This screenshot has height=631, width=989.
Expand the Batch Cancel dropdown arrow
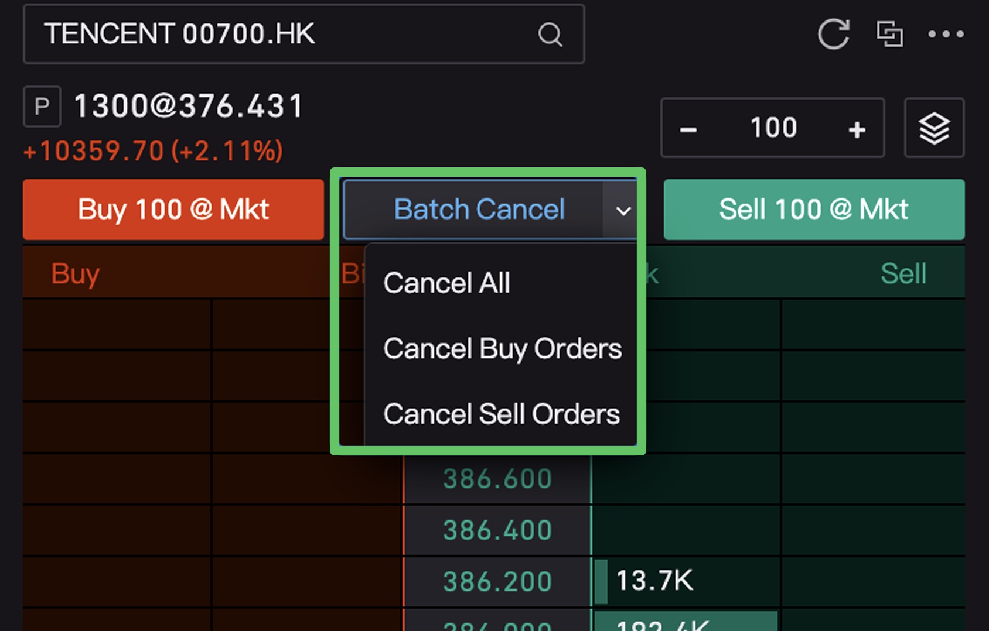point(623,210)
